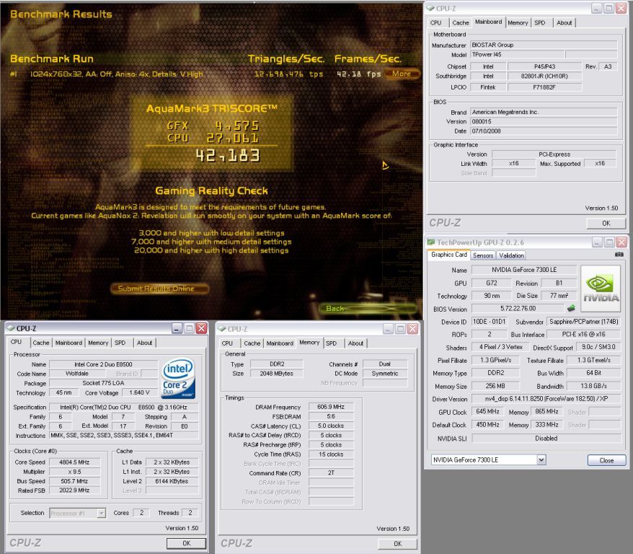This screenshot has height=554, width=633.
Task: Open About tab in CPU-Z Mainboard window
Action: (x=564, y=22)
